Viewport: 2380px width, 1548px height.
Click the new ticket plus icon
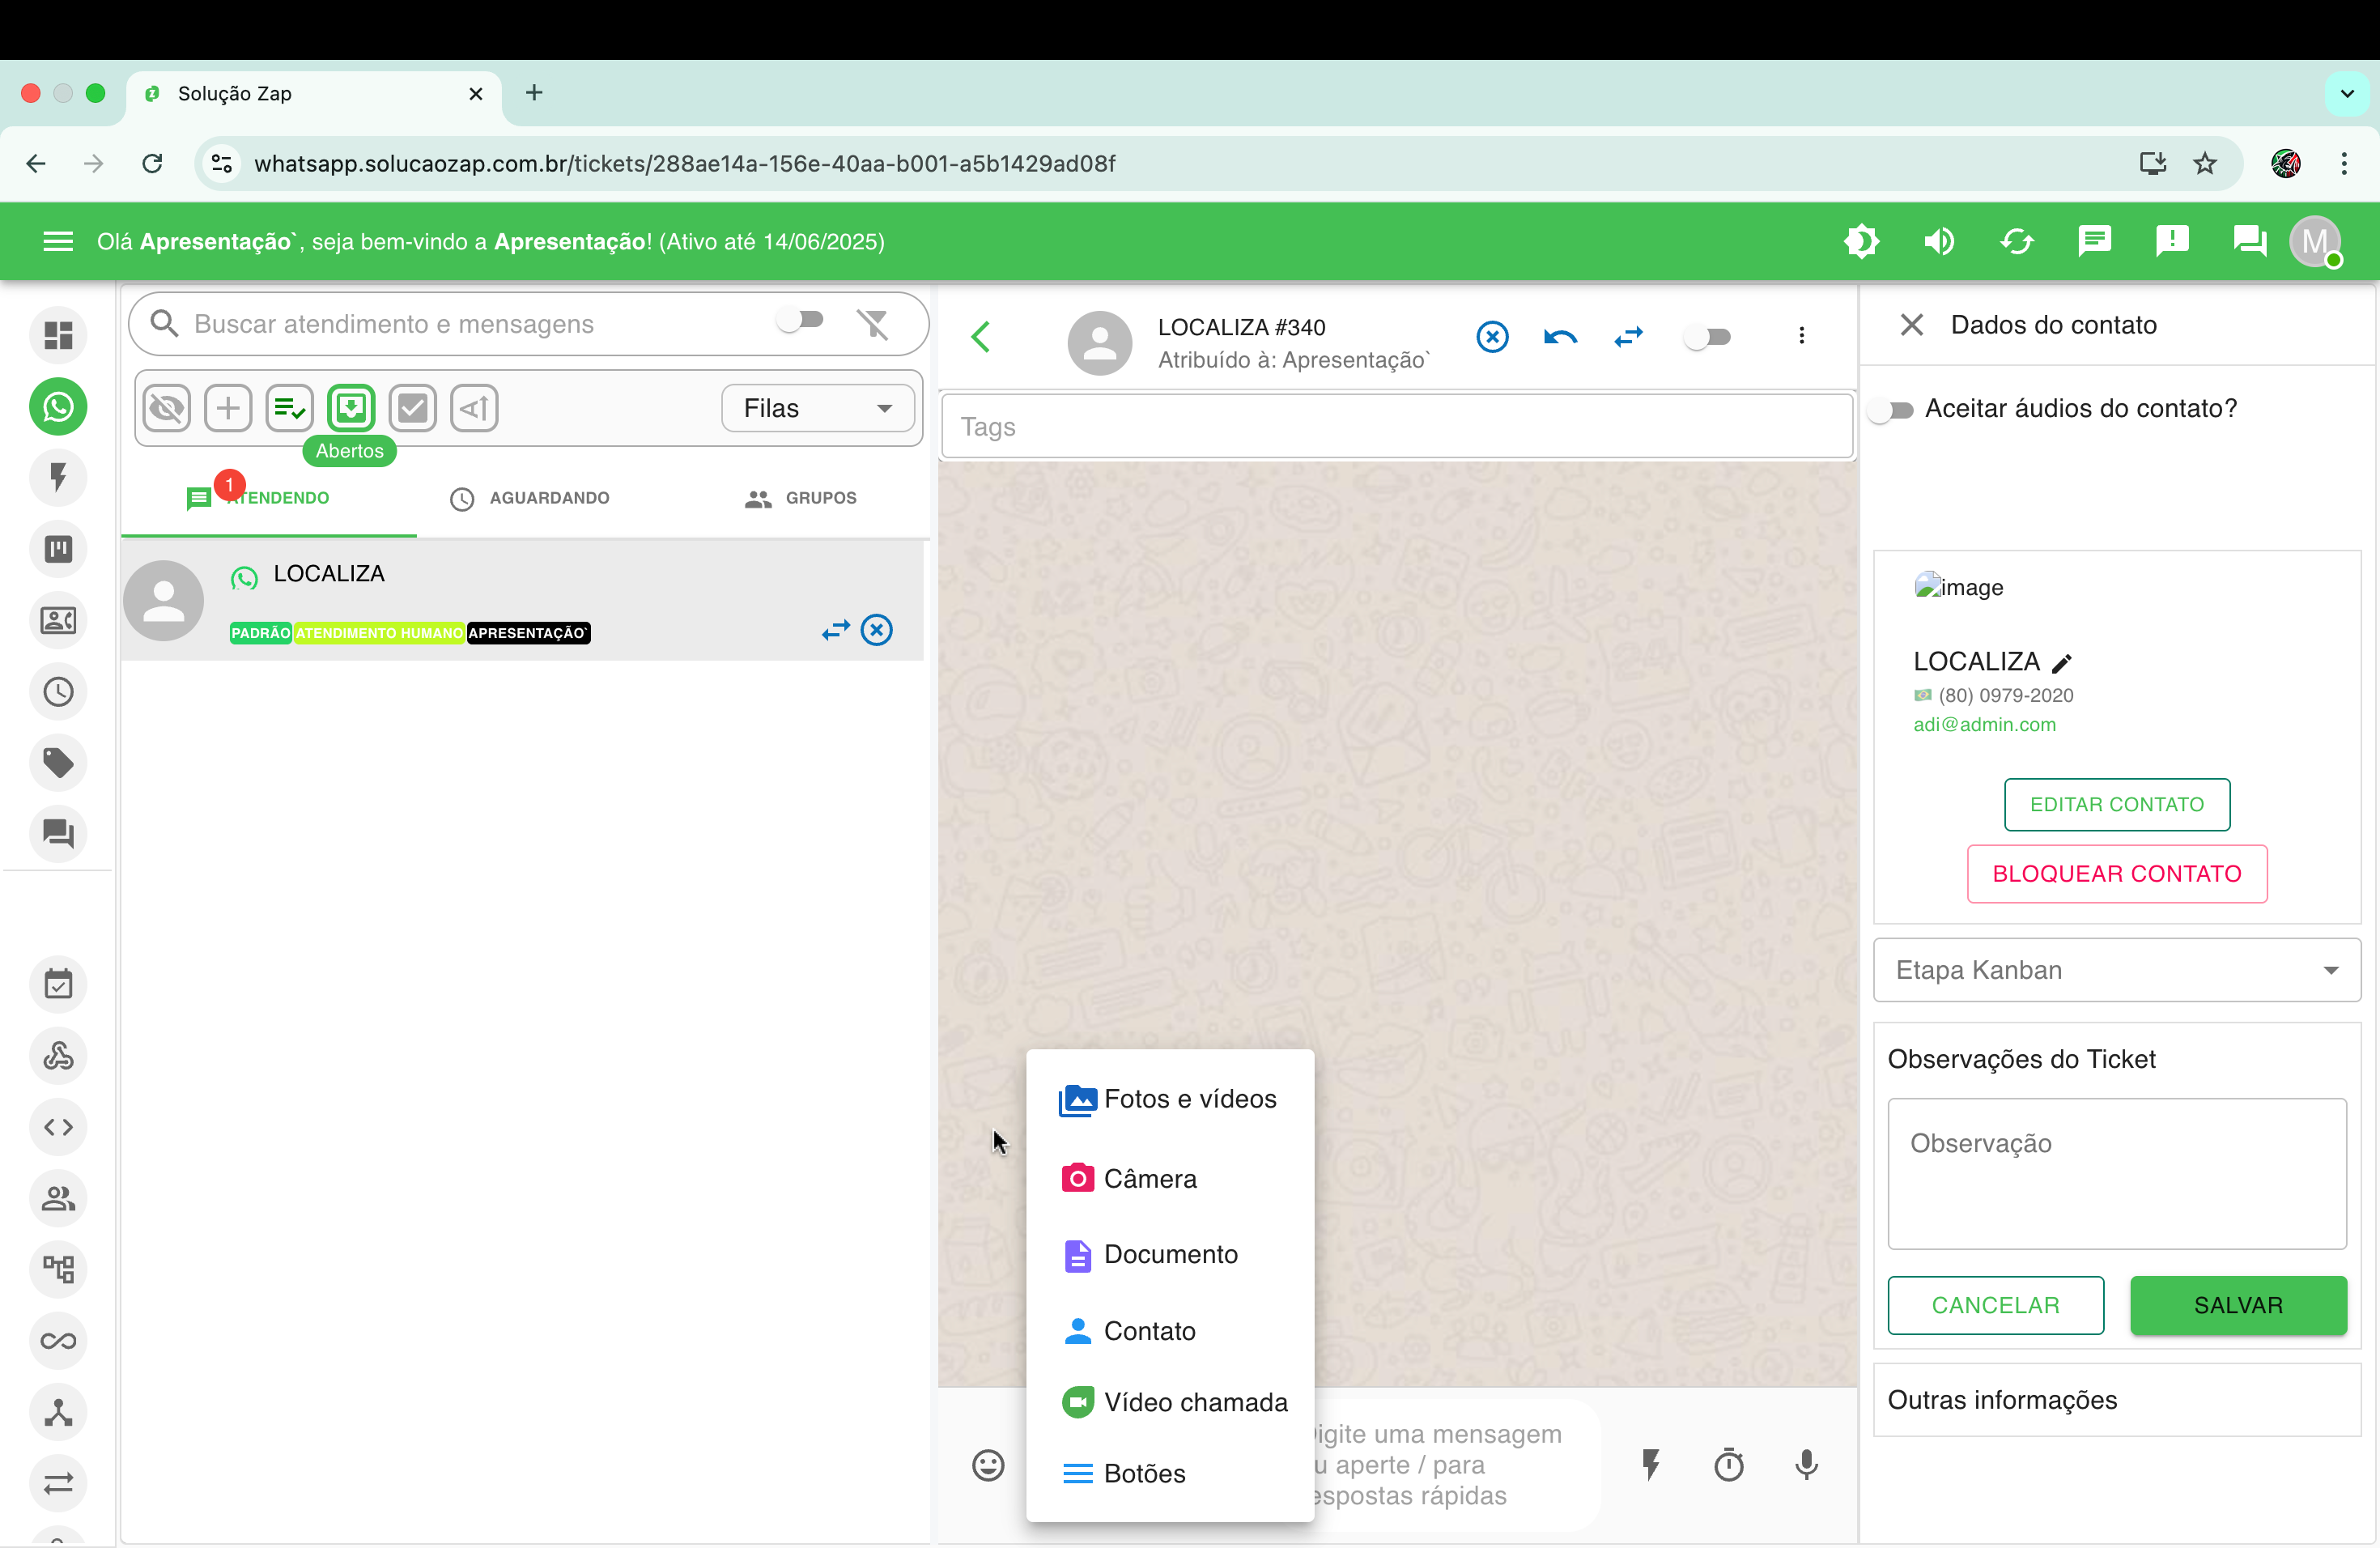pyautogui.click(x=228, y=408)
